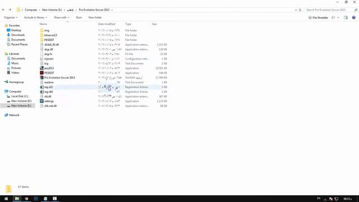Sort by the Size column header
Screen dimensions: 359x202
pos(154,24)
